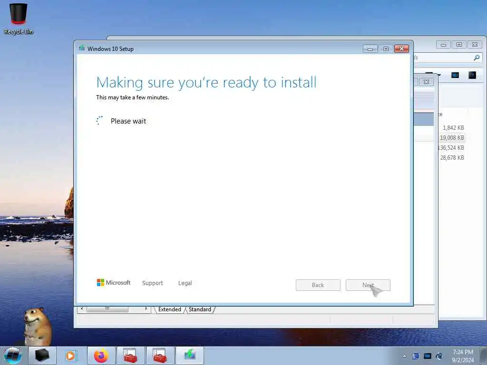Click the Show desktop strip beside the clock
The width and height of the screenshot is (487, 365).
(x=483, y=355)
